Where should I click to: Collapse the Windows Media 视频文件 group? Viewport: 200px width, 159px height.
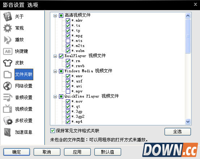pos(55,71)
